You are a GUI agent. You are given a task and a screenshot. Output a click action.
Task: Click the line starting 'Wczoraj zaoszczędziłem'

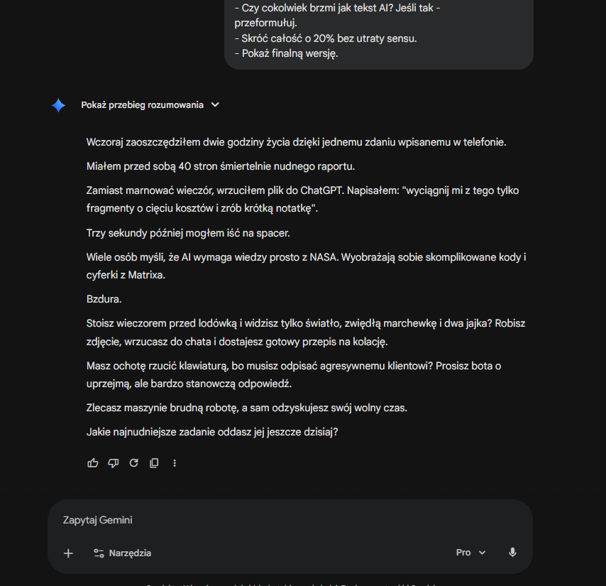[296, 142]
